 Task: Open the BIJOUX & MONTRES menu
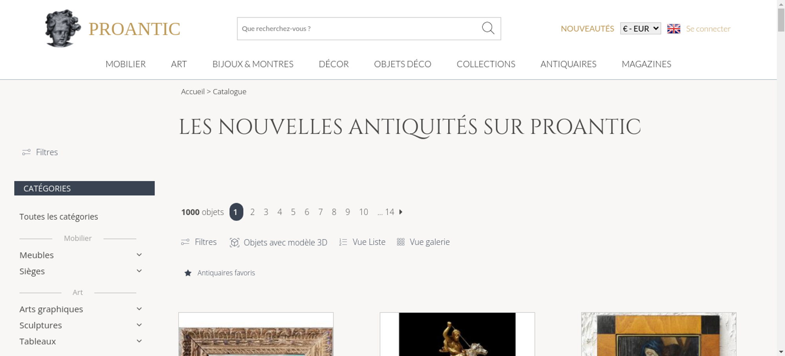pyautogui.click(x=253, y=64)
